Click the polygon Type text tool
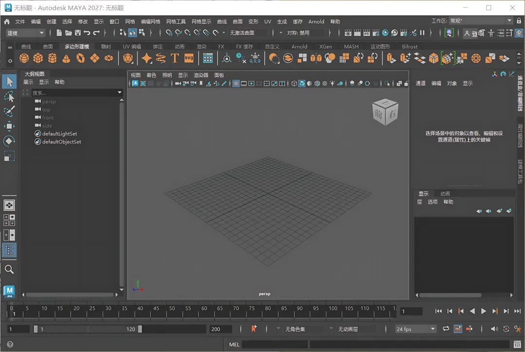Screen dimensions: 525x352 pos(175,58)
